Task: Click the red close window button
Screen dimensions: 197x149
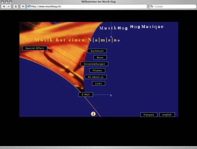Action: (2, 2)
